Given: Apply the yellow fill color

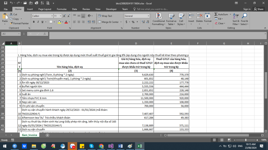Looking at the screenshot, I should click(x=59, y=22).
